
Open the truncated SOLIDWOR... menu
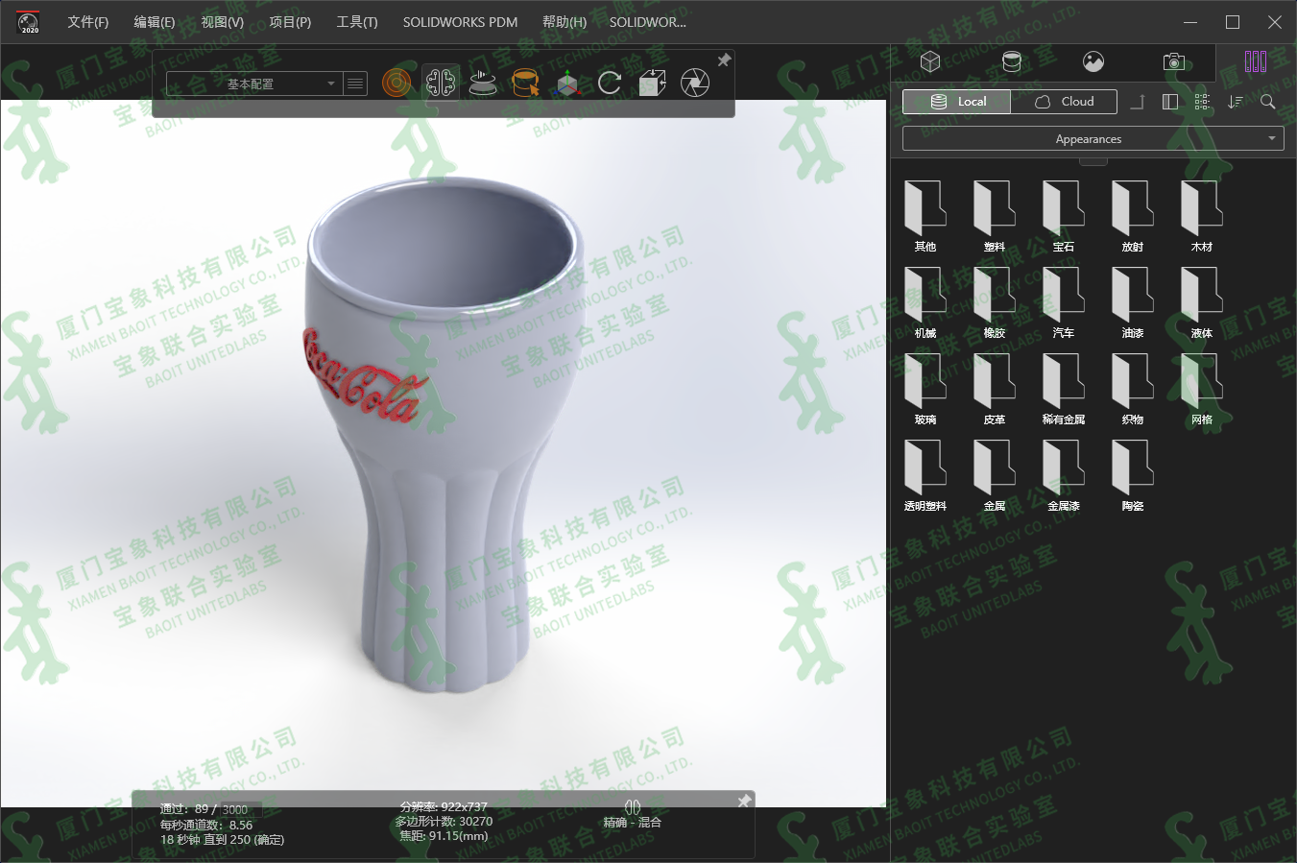coord(648,22)
